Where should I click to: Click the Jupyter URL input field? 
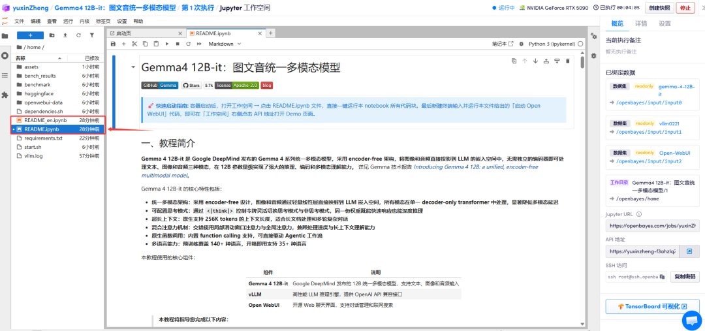pyautogui.click(x=652, y=225)
